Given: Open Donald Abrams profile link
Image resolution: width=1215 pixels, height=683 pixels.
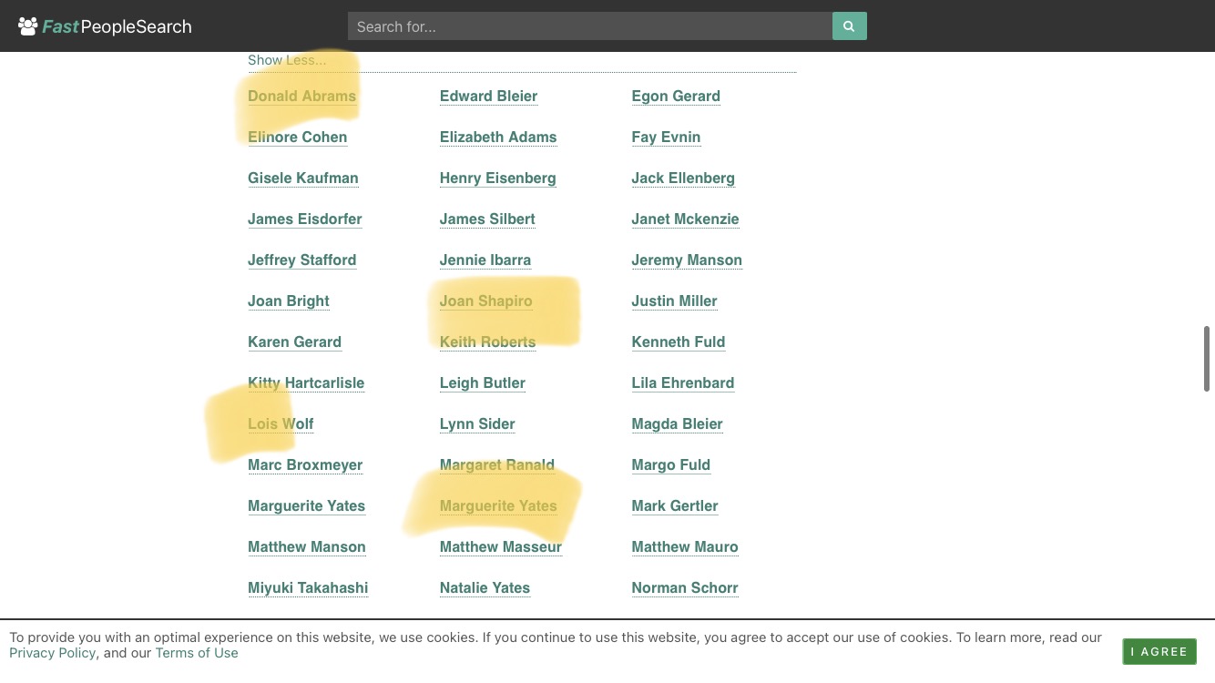Looking at the screenshot, I should point(301,96).
